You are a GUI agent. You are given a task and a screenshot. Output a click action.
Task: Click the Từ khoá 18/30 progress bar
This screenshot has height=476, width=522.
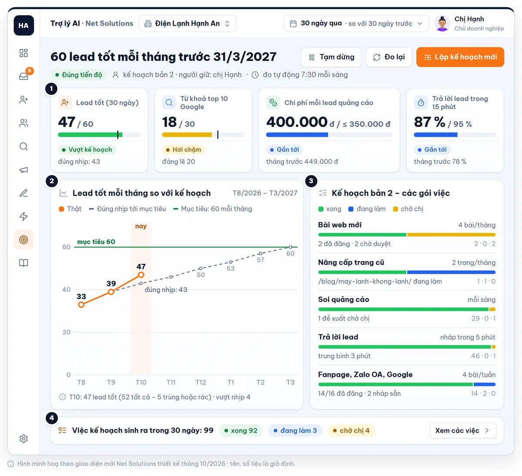point(203,135)
